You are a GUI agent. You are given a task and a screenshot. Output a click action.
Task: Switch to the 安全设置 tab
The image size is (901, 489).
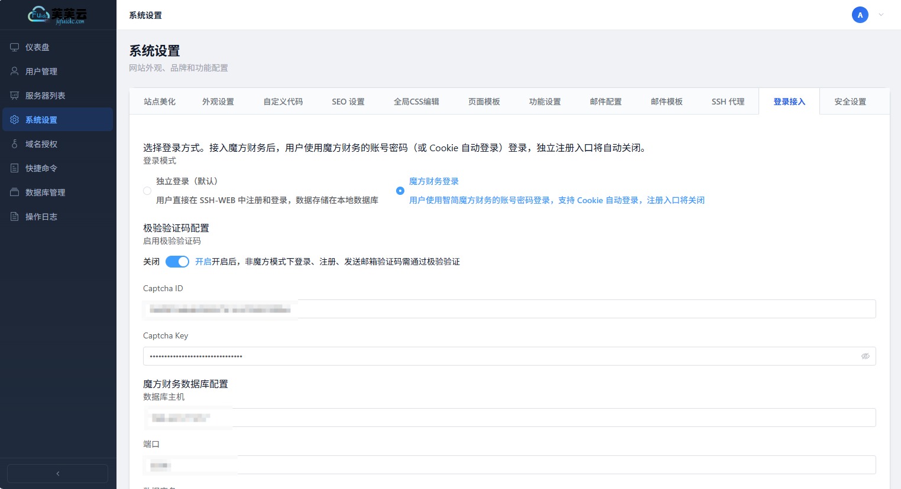tap(850, 102)
